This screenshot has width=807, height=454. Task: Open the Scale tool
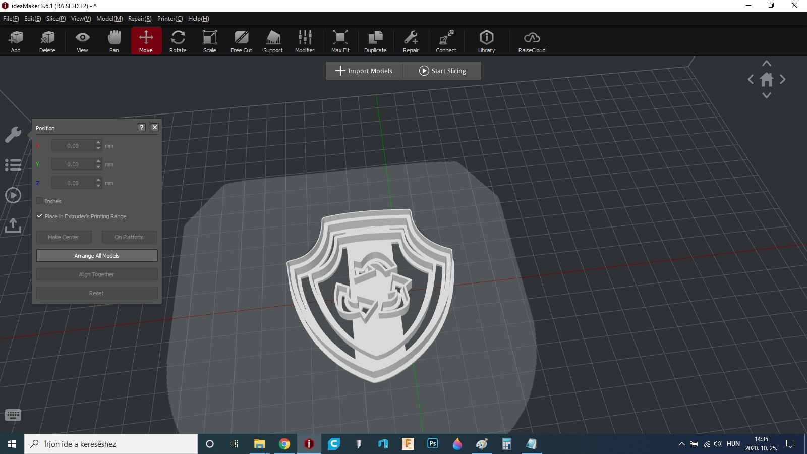[209, 41]
